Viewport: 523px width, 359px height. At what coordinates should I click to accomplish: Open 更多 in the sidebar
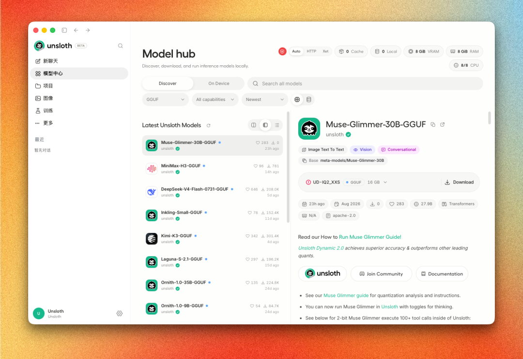79,123
